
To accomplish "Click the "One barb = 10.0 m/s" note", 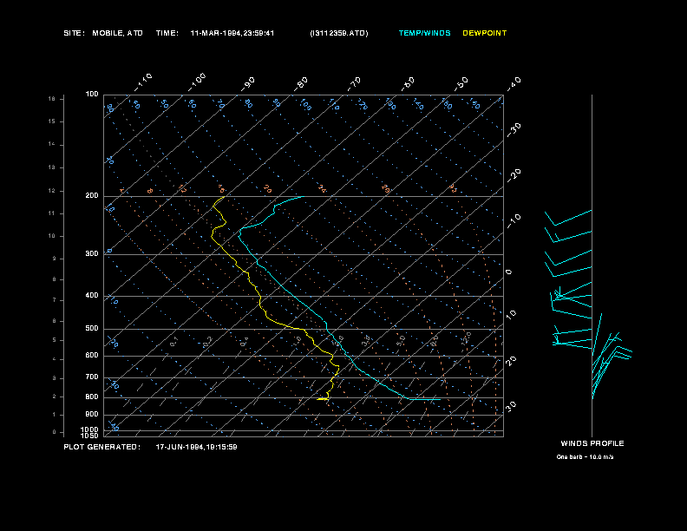I will [585, 457].
